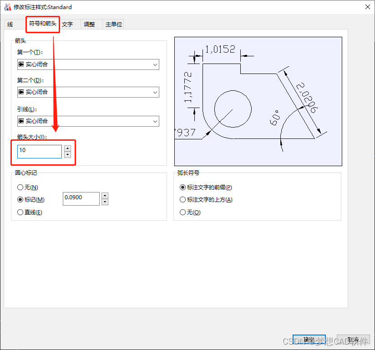
Task: Click center mark size field 0.0900
Action: coord(81,199)
